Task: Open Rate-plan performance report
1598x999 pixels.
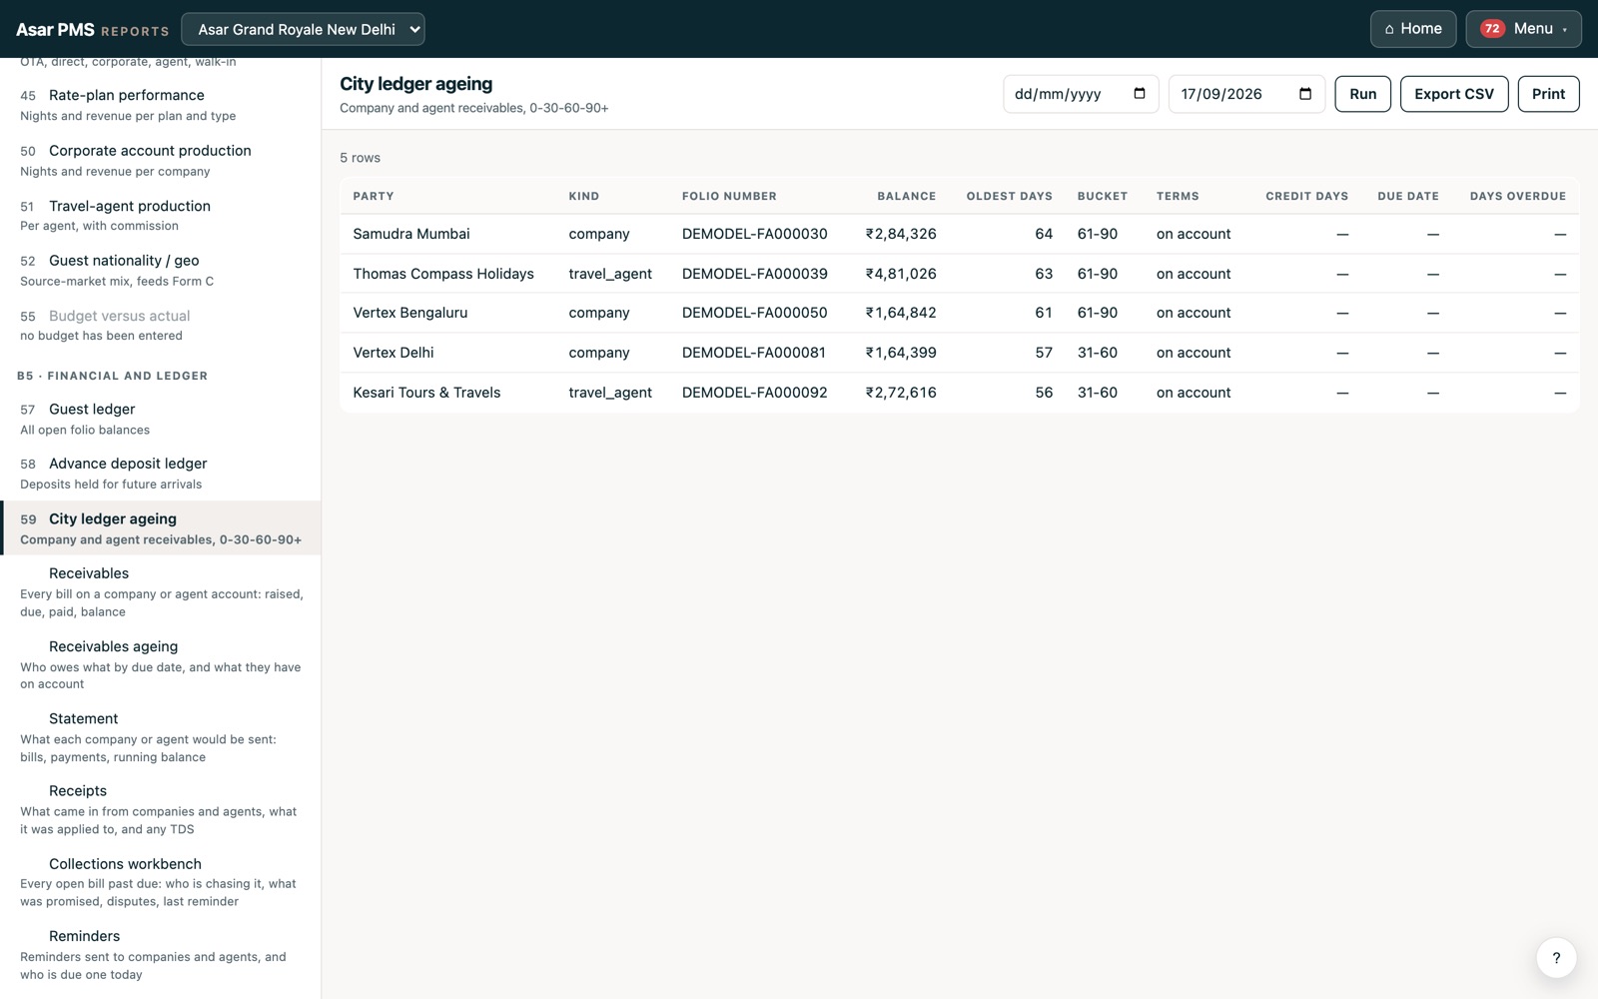Action: (x=161, y=105)
